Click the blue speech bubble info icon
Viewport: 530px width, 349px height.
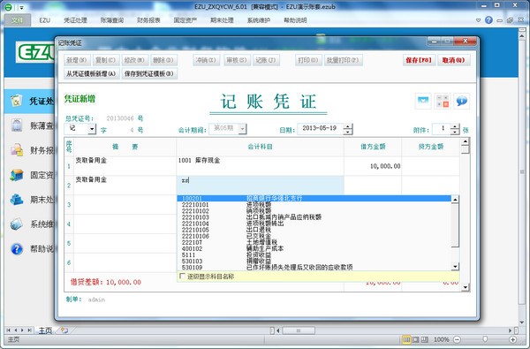461,101
